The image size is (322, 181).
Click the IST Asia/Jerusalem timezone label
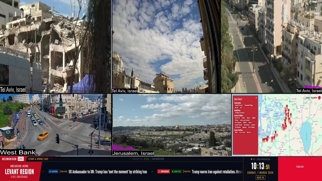260,159
